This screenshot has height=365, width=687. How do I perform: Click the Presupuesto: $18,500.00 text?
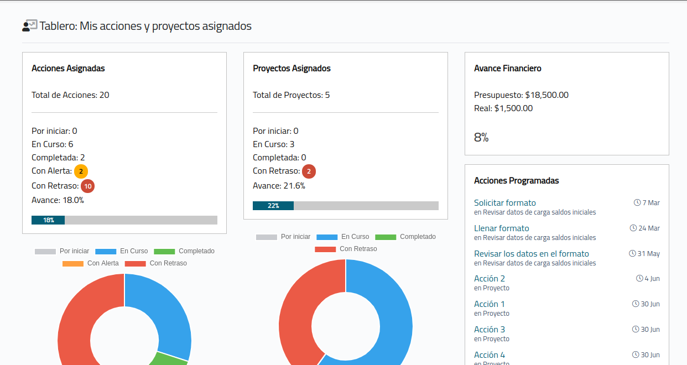click(x=521, y=95)
